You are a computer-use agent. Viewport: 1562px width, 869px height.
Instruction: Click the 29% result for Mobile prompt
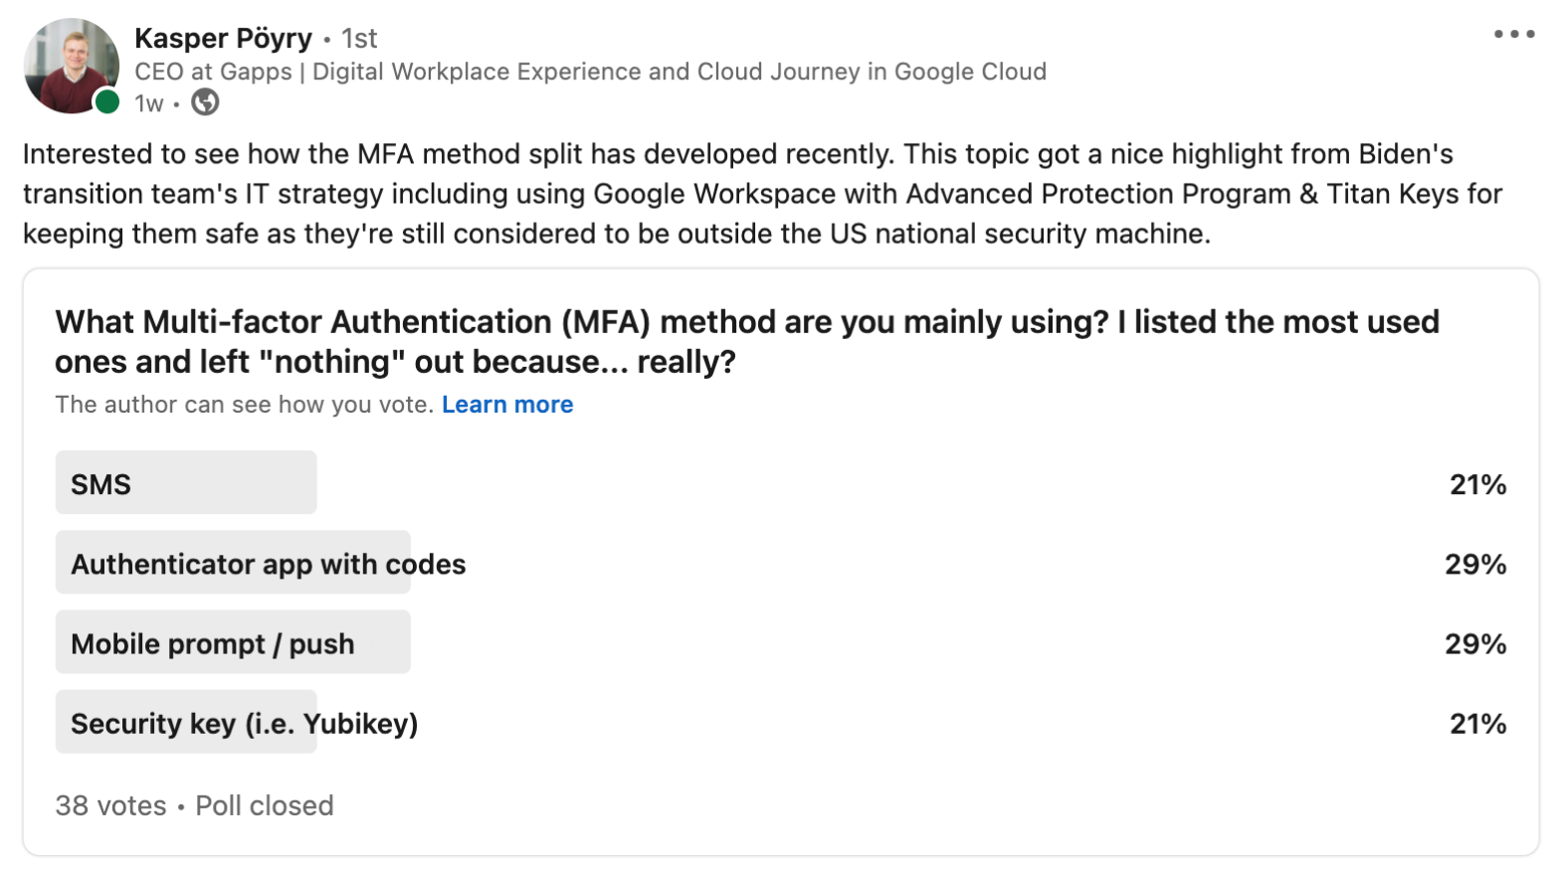coord(1475,643)
